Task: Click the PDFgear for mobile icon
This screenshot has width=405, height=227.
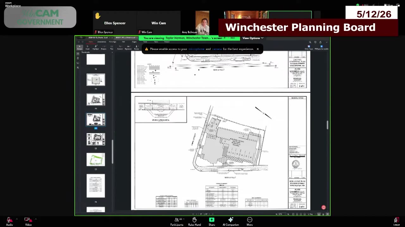Action: (x=321, y=47)
